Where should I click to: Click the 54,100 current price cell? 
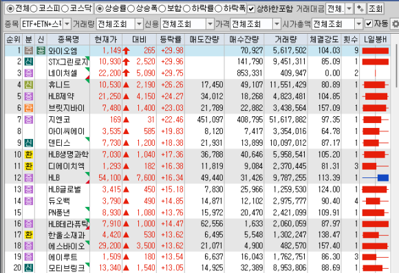pos(109,178)
